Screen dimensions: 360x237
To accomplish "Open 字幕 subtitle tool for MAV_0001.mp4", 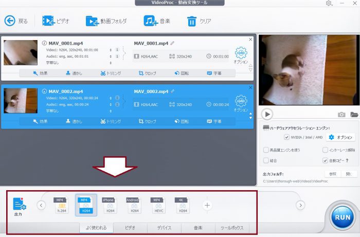I will 214,73.
